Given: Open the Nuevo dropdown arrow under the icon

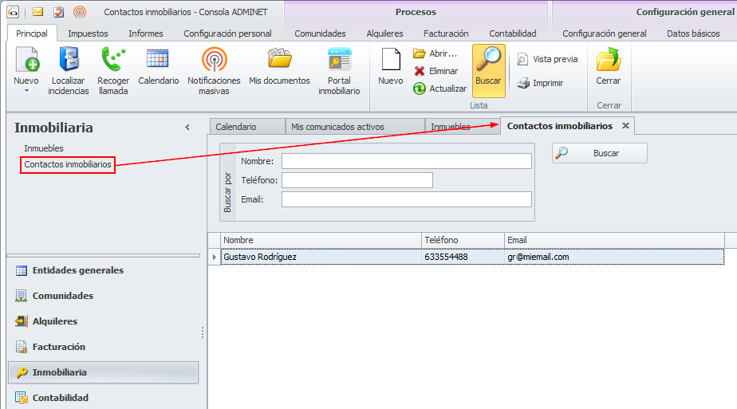Looking at the screenshot, I should click(26, 91).
